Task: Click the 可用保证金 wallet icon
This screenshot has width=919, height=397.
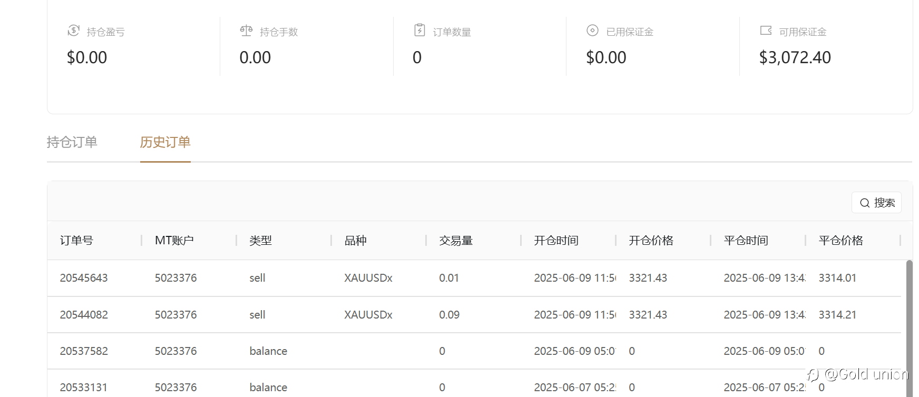Action: 766,31
